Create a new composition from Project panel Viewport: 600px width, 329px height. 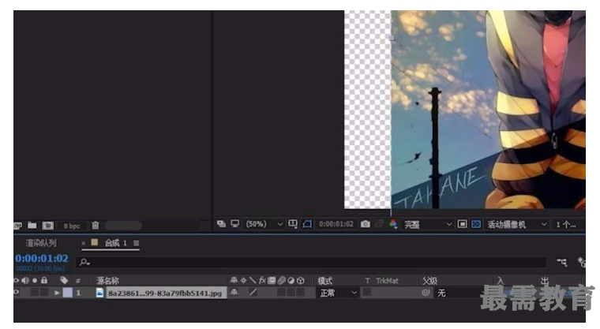48,226
